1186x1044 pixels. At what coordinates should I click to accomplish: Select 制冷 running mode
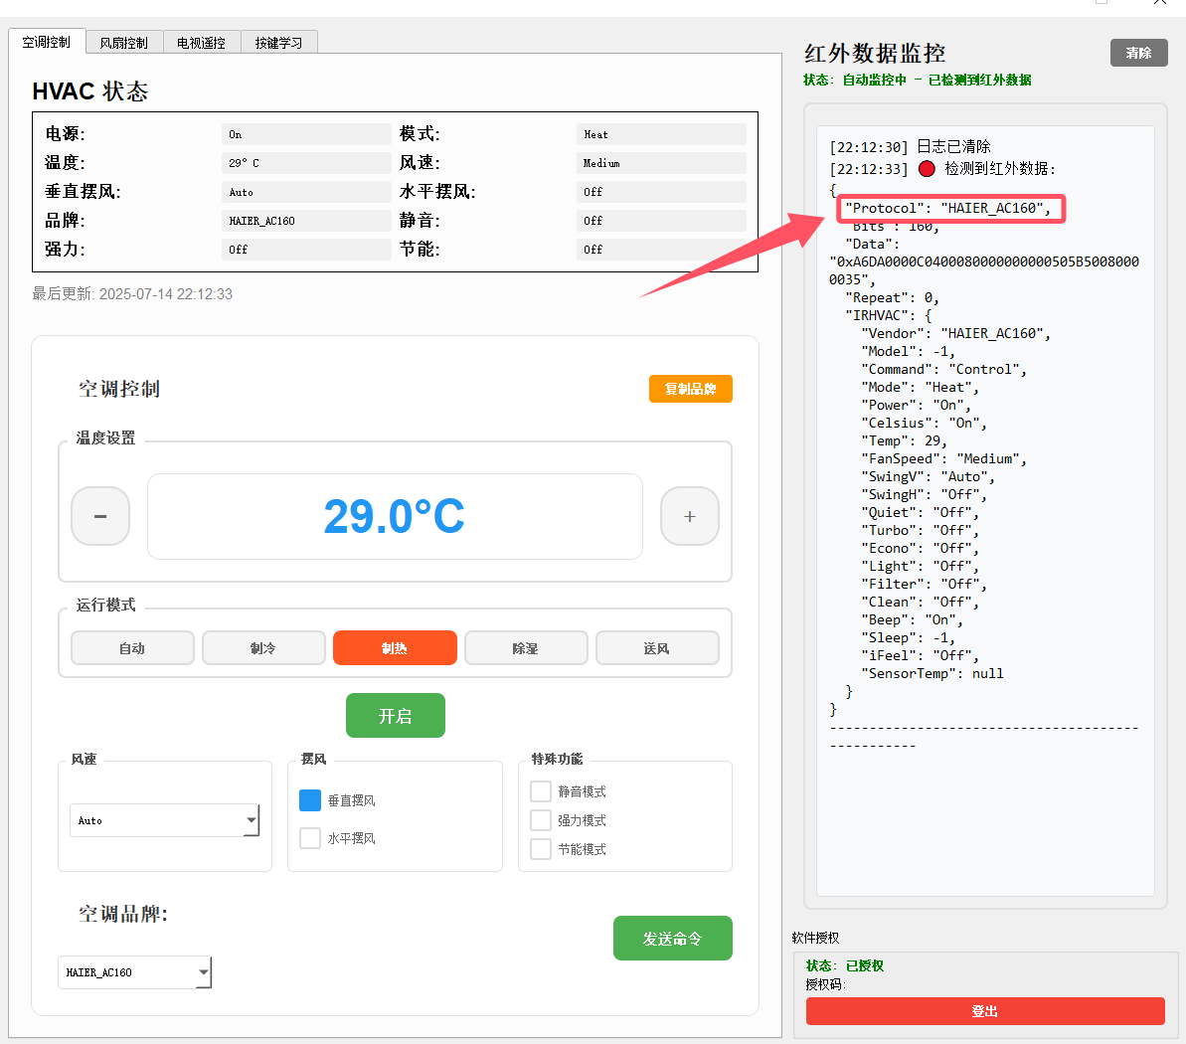tap(263, 648)
